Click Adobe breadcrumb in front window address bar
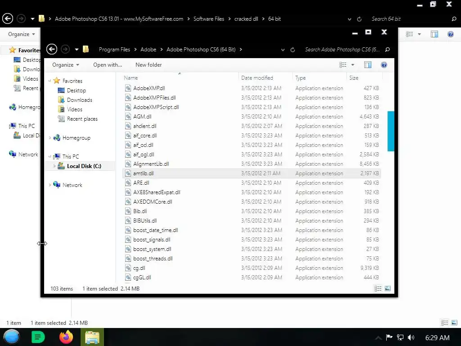The width and height of the screenshot is (461, 346). point(148,50)
